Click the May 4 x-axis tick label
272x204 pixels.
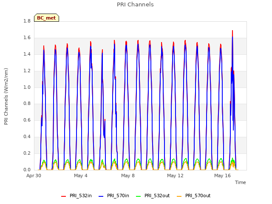pos(81,176)
